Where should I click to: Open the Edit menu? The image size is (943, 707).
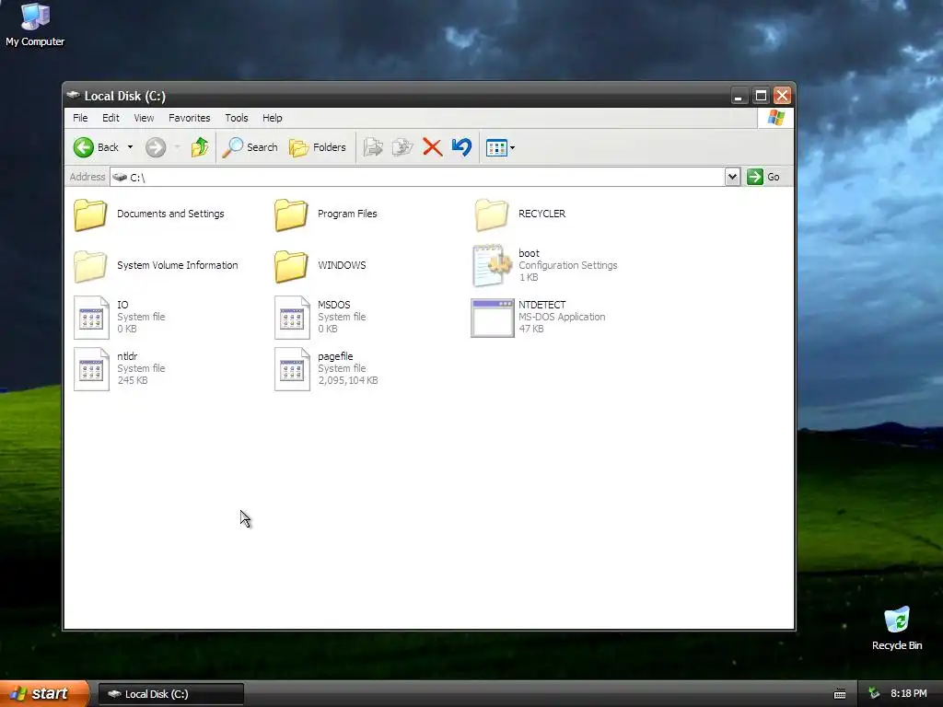pyautogui.click(x=111, y=118)
